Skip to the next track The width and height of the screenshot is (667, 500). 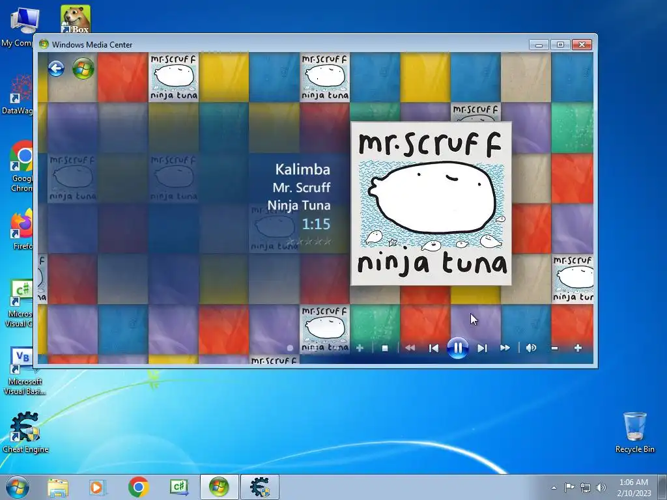482,348
